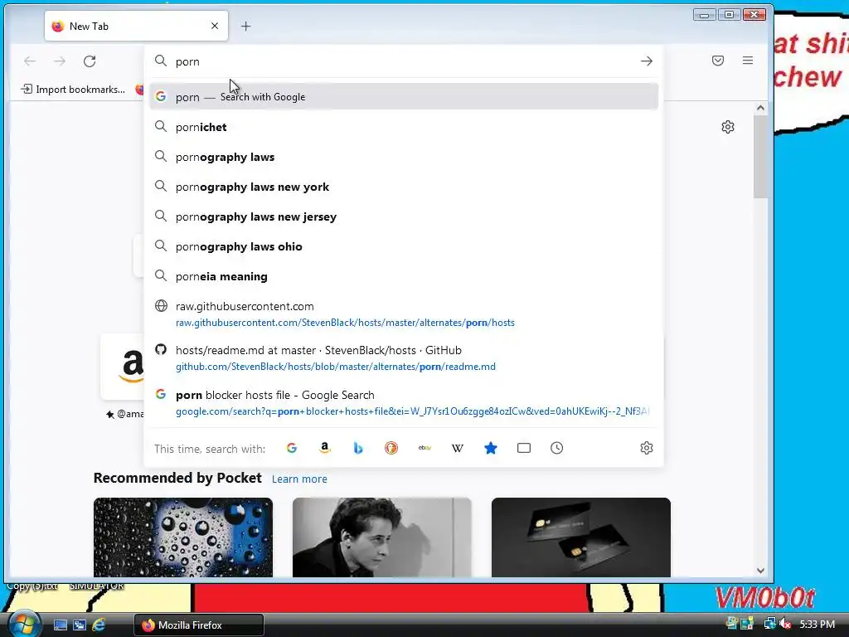Open Pocket article with credit cards image

581,537
